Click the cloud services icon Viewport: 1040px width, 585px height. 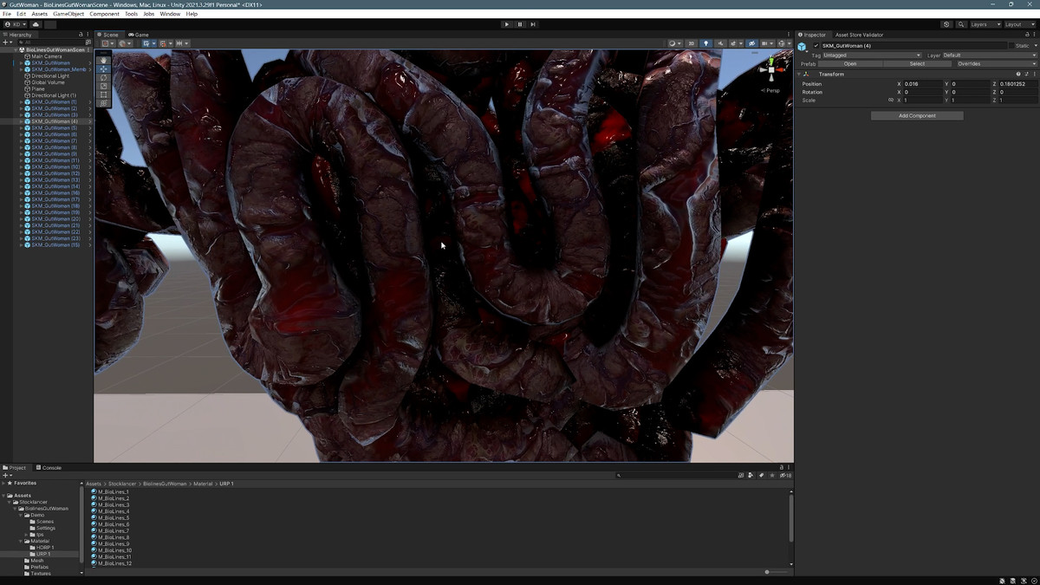(36, 24)
